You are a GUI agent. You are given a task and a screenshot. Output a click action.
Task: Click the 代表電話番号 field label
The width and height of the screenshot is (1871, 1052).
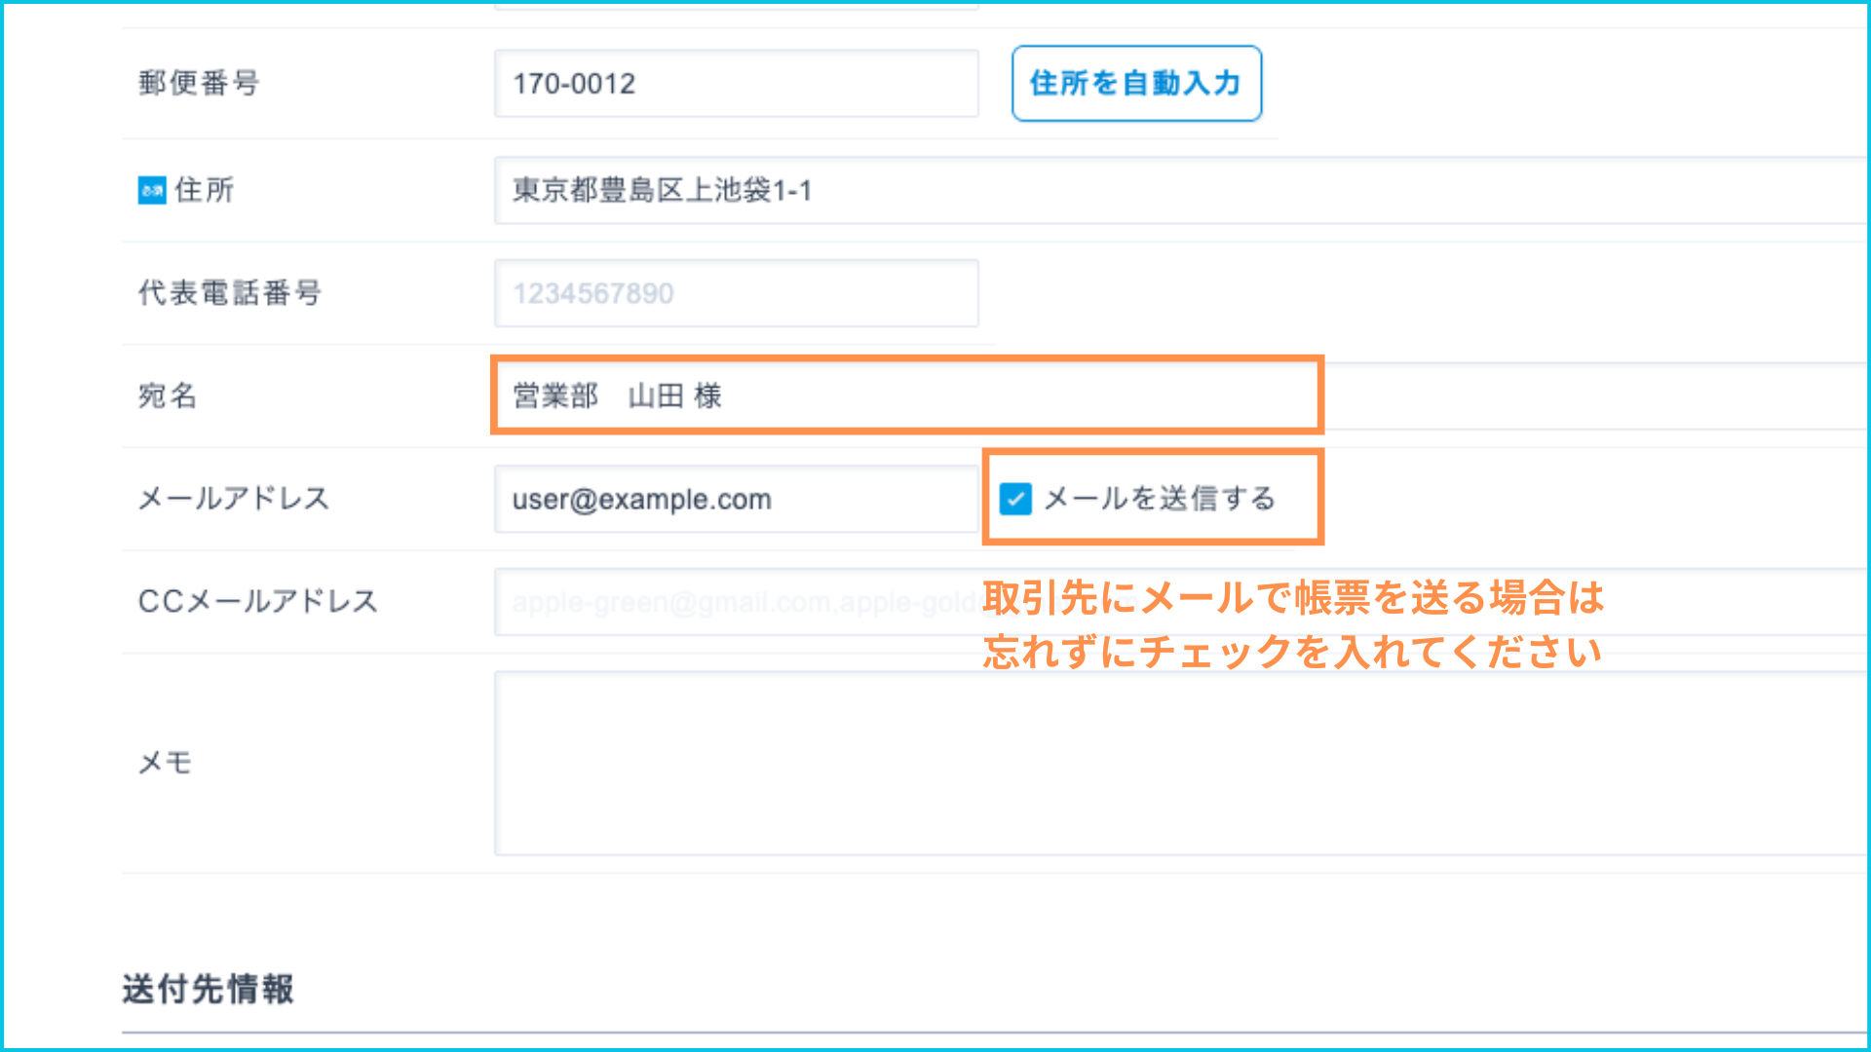click(x=230, y=292)
